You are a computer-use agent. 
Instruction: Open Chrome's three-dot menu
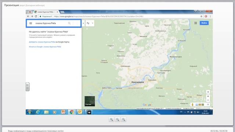pos(210,16)
